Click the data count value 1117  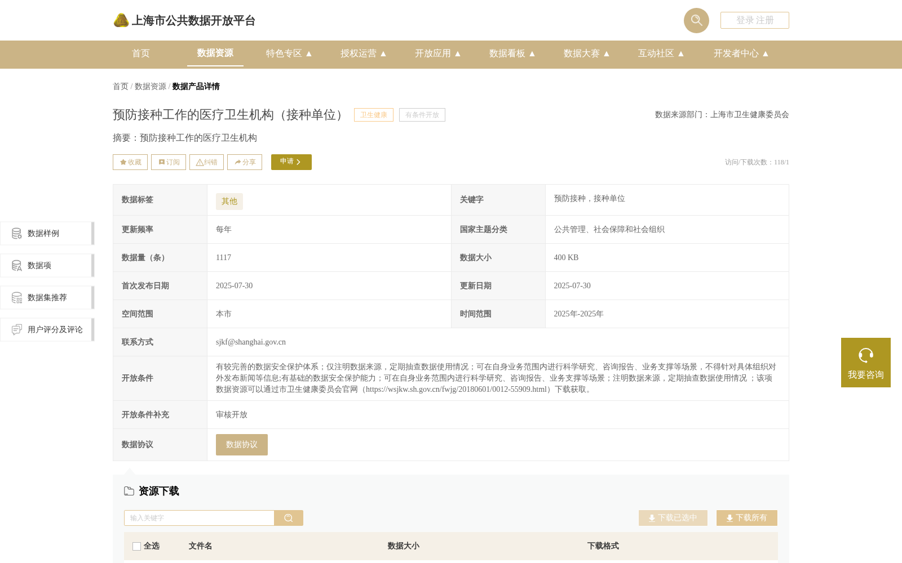(x=223, y=258)
